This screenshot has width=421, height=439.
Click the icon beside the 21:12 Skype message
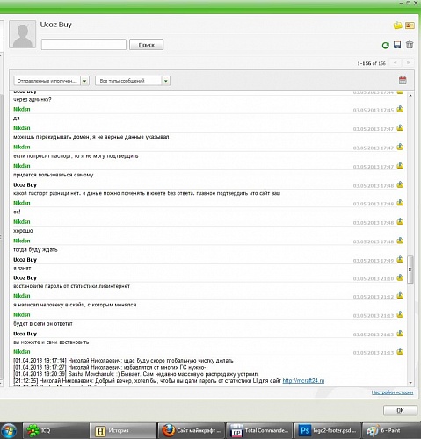400,296
